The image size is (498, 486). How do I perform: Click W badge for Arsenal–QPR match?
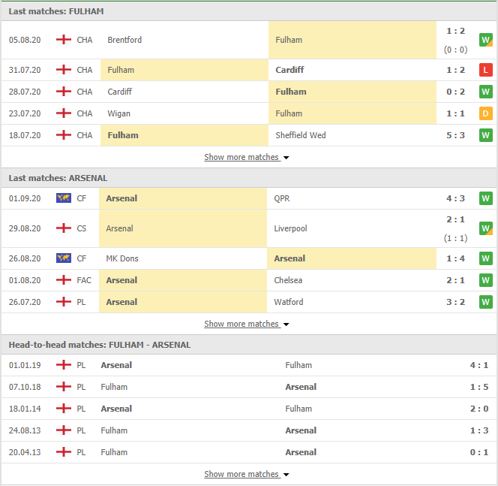(485, 198)
